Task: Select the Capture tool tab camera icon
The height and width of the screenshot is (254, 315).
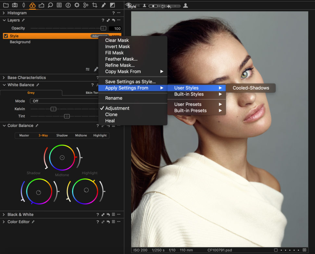Action: [x=15, y=5]
